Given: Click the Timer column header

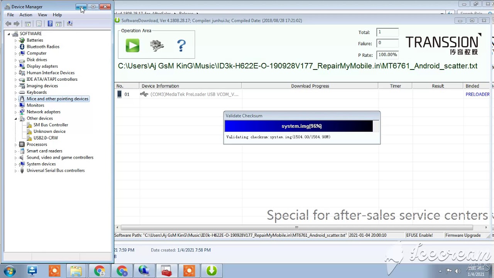Looking at the screenshot, I should (x=395, y=86).
